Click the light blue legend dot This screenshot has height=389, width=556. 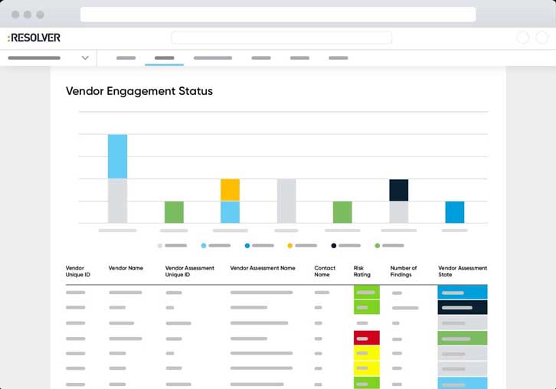[x=204, y=246]
